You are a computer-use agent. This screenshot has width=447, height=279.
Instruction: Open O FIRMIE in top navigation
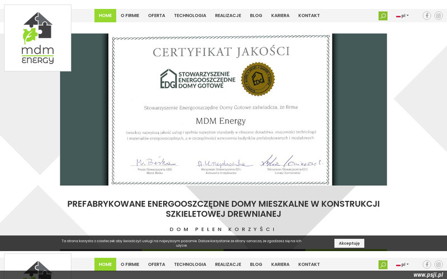coord(130,16)
